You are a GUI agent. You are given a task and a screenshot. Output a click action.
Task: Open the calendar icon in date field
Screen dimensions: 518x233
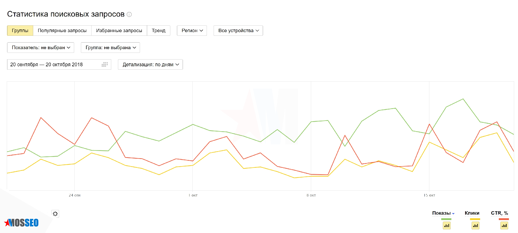[x=105, y=64]
